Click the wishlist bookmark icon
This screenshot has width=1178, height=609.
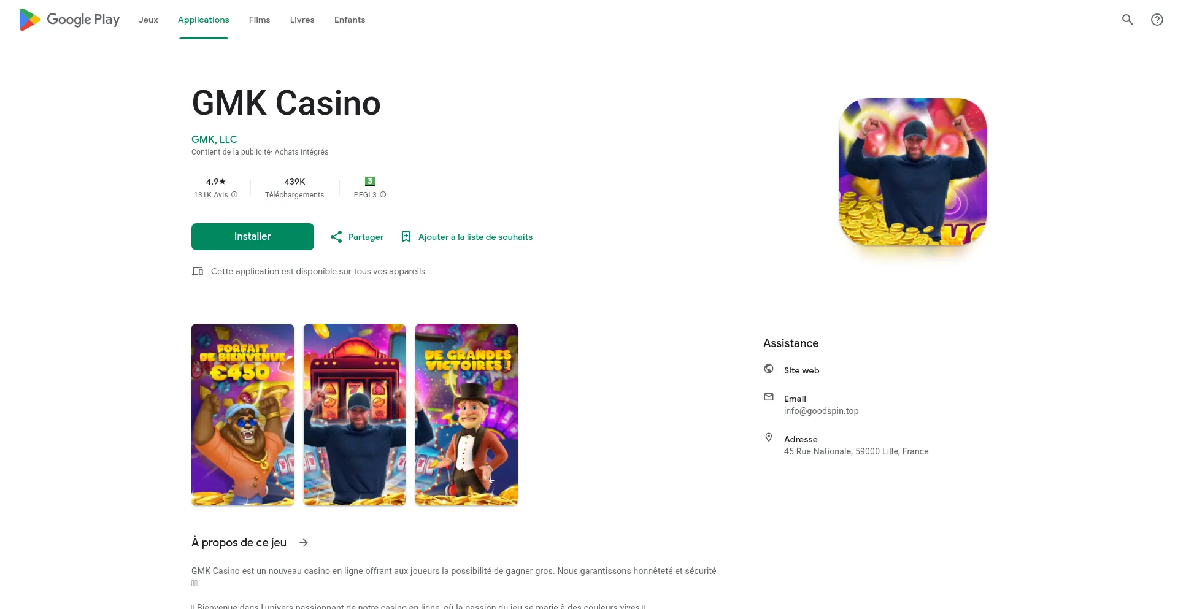point(406,237)
